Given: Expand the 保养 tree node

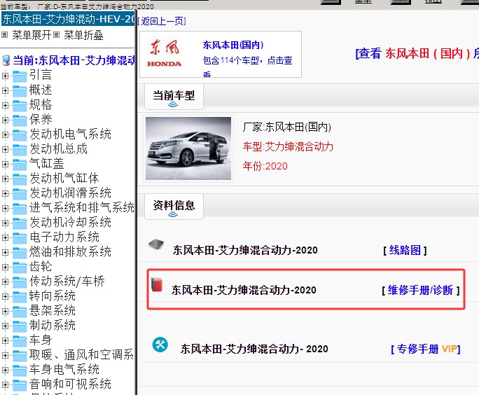Looking at the screenshot, I should [5, 120].
